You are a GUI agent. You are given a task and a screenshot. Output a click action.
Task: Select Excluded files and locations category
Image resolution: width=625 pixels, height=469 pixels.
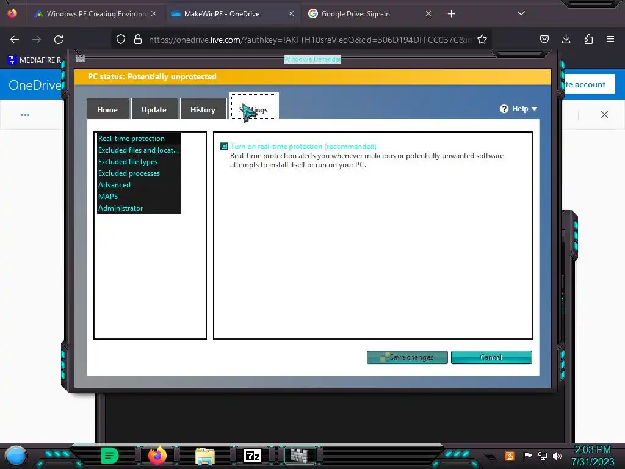(139, 150)
